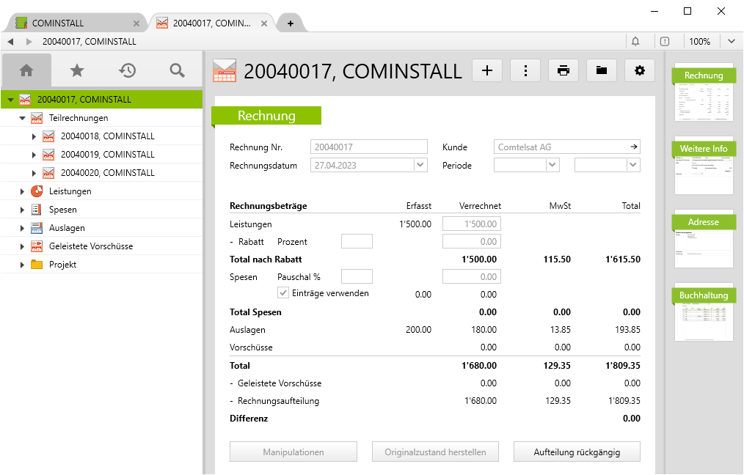Toggle the Einträge verwenden checkbox
Screen dimensions: 744x475
pos(283,293)
